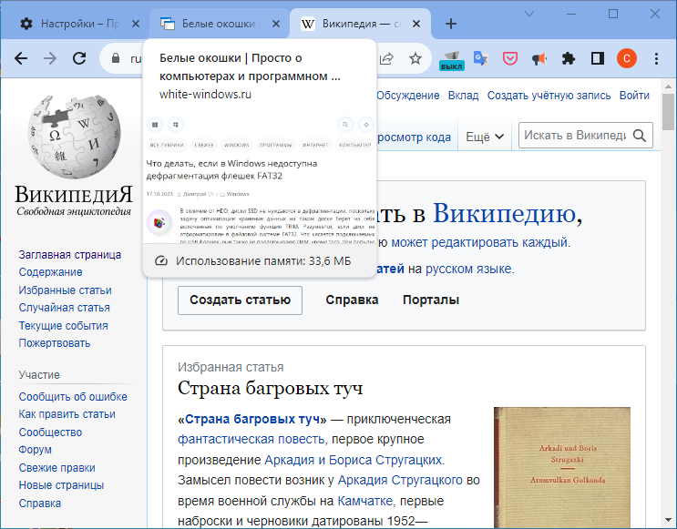Open Справка link in sidebar
This screenshot has height=529, width=677.
(40, 504)
